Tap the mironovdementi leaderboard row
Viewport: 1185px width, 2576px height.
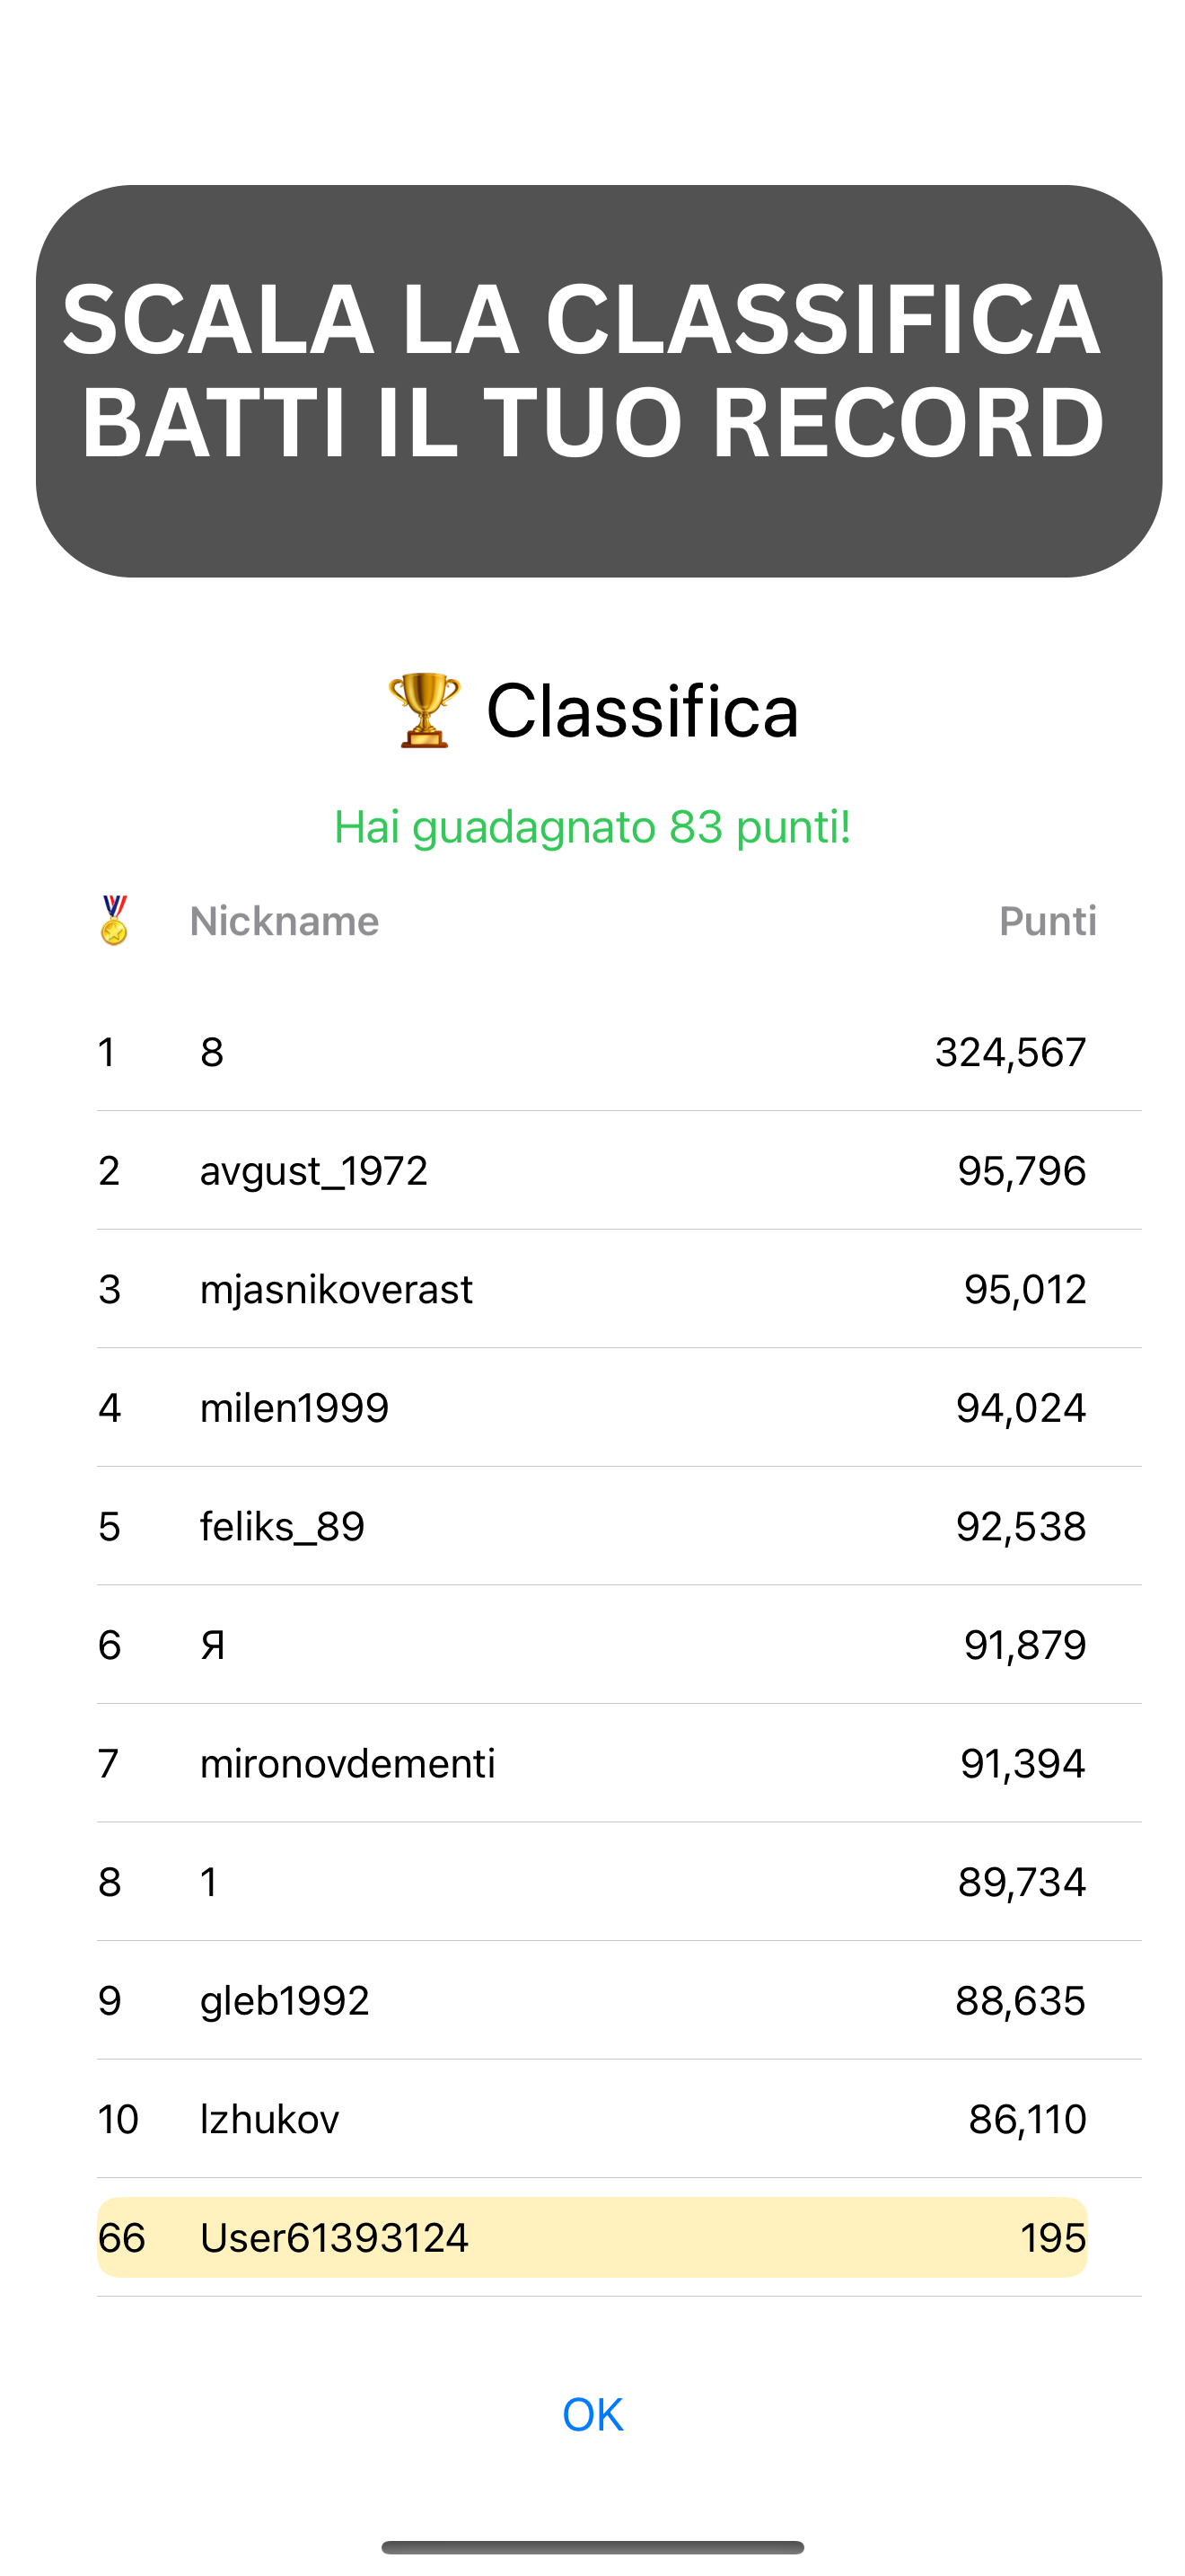click(x=592, y=1763)
